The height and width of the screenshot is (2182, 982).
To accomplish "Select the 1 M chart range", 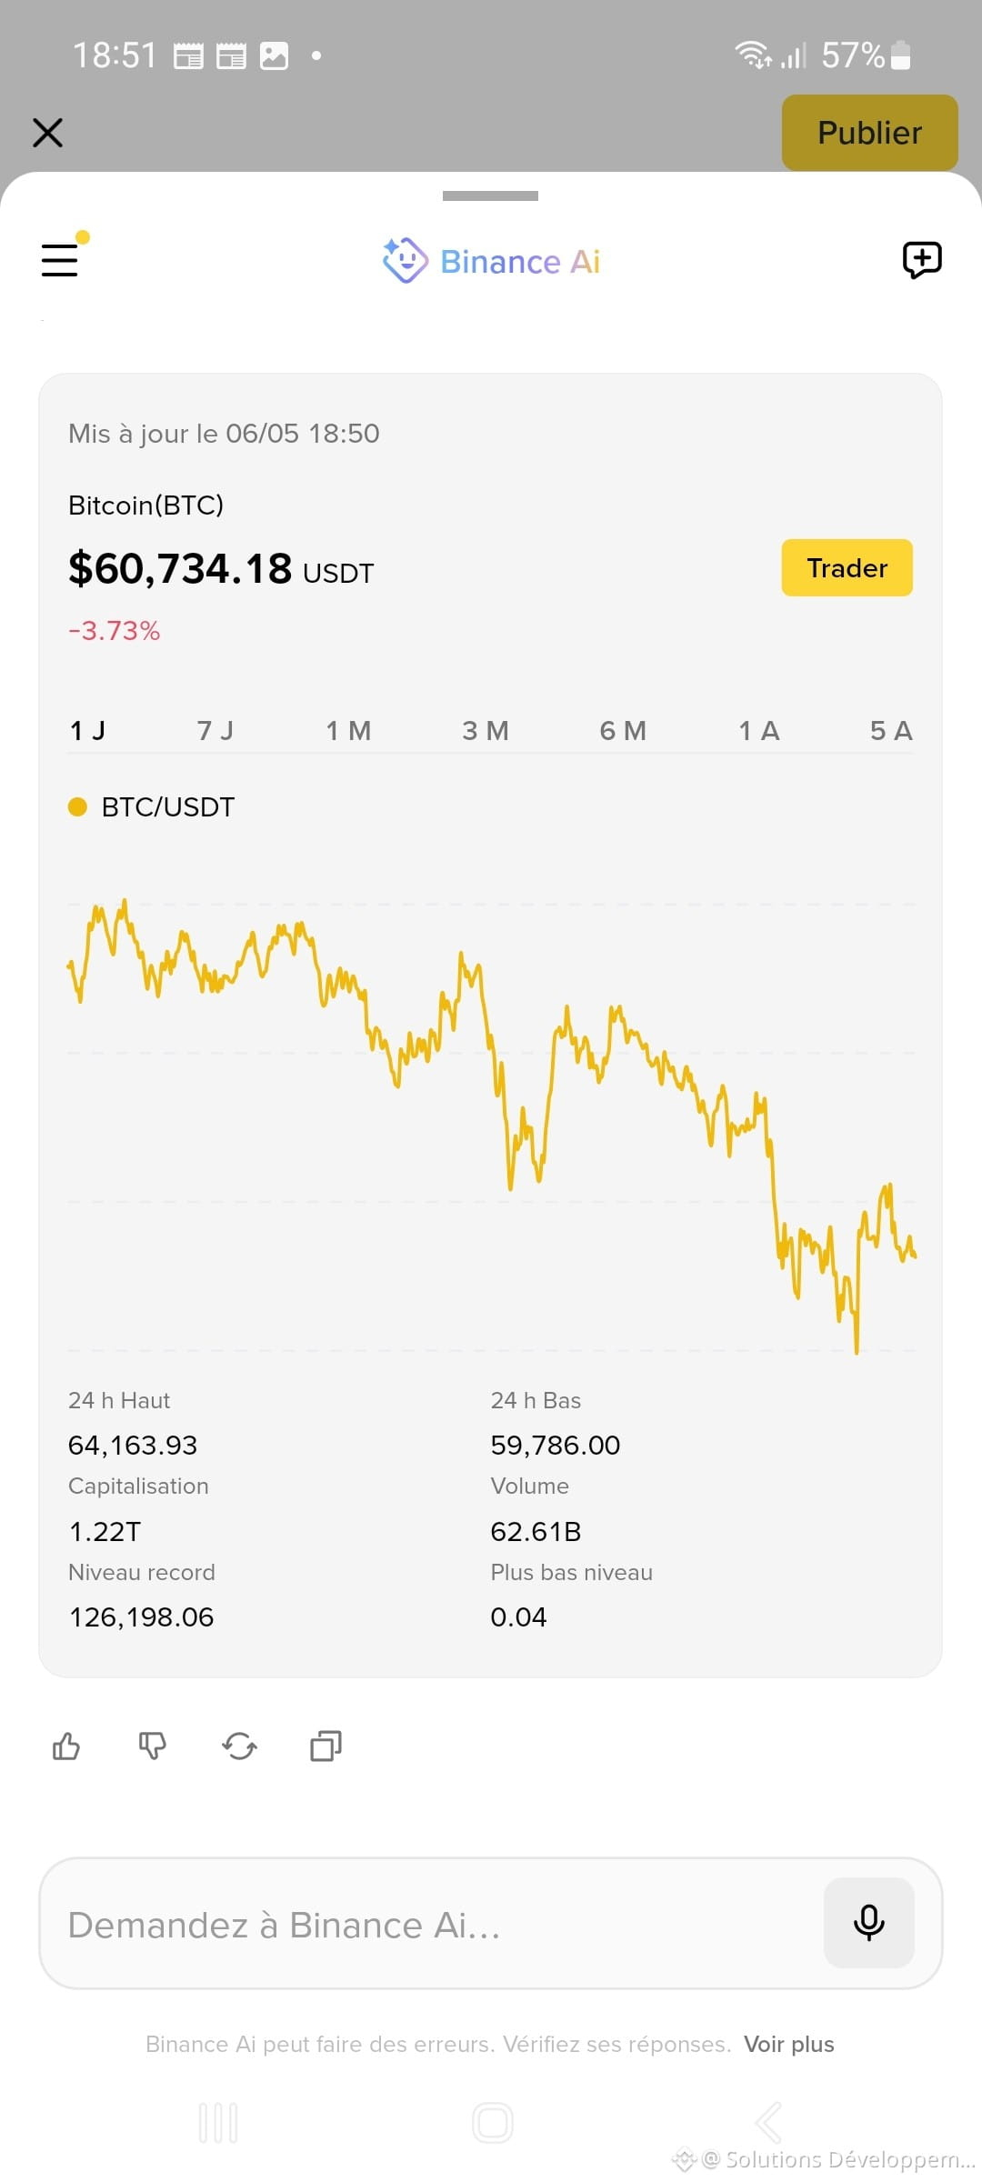I will point(348,731).
